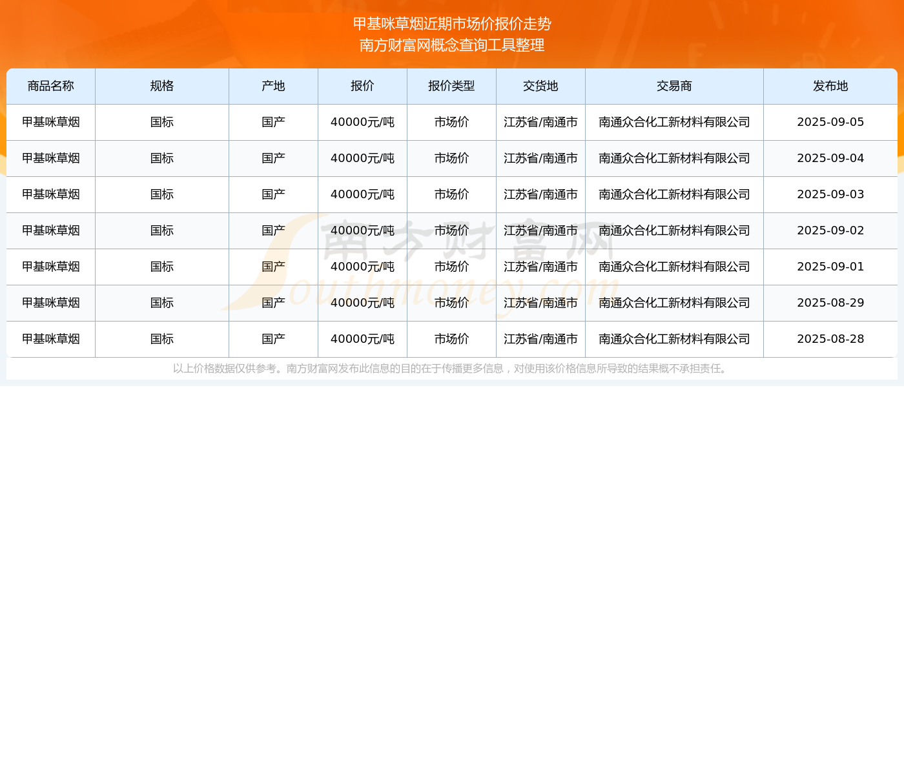
Task: Click the subtitle 南方财富网概念查询工具整理
Action: coord(452,45)
